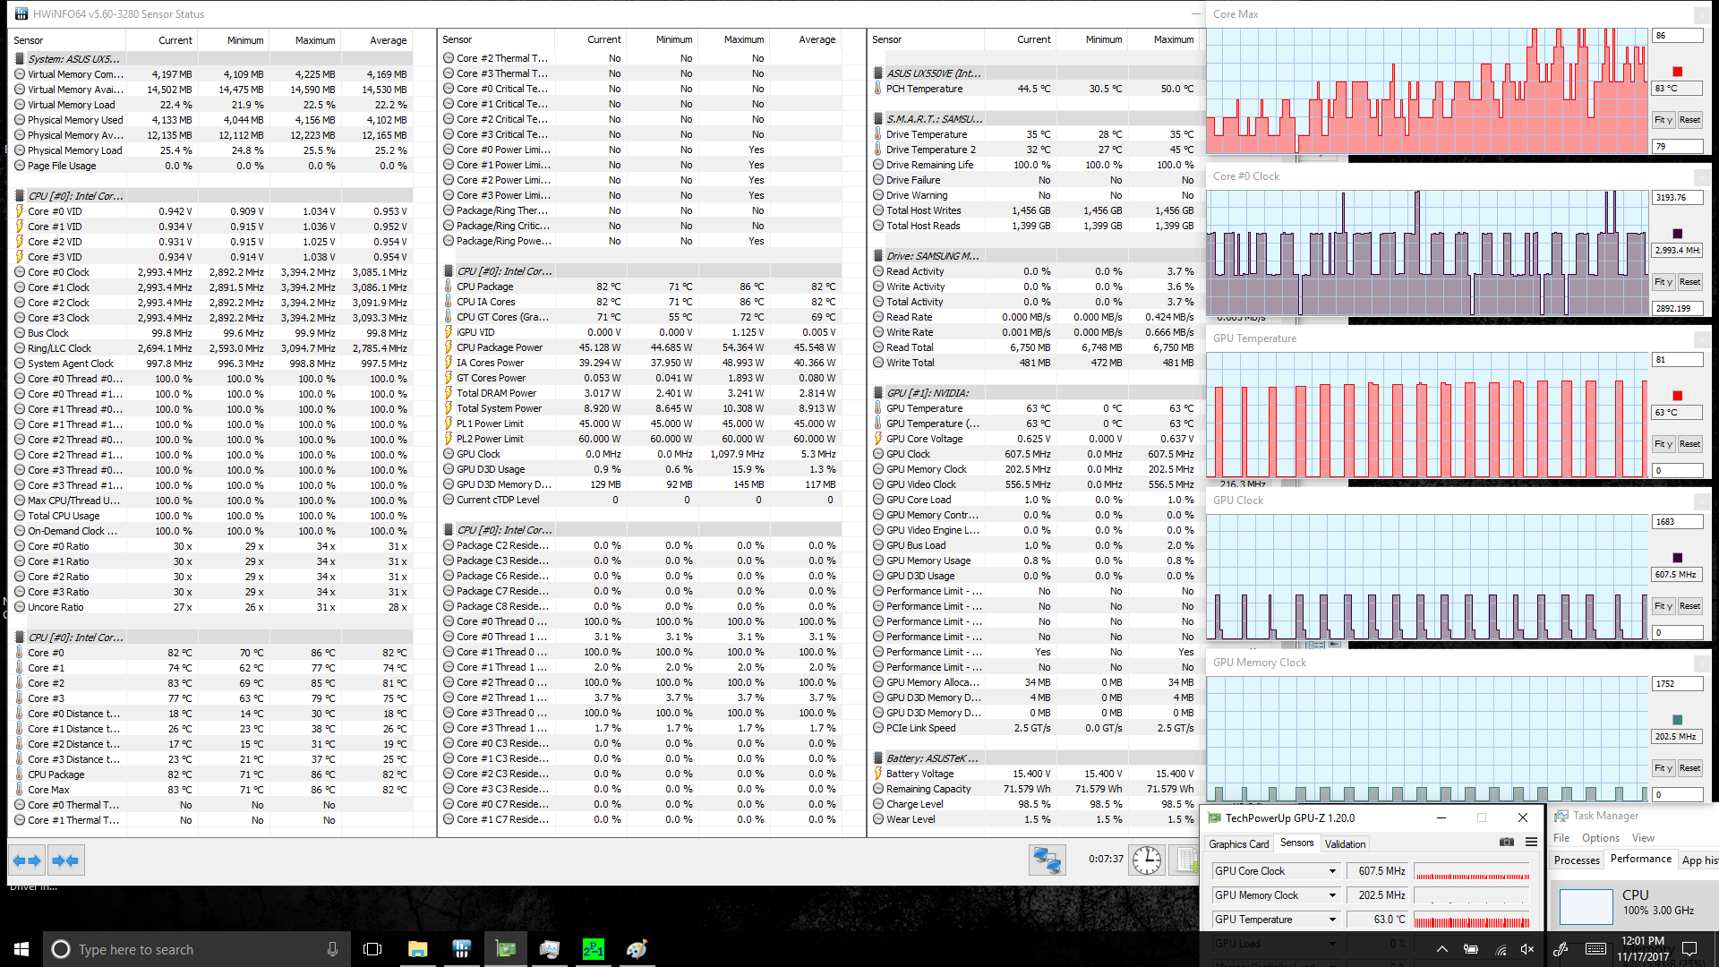
Task: Click the collapse columns arrows icon
Action: 65,860
